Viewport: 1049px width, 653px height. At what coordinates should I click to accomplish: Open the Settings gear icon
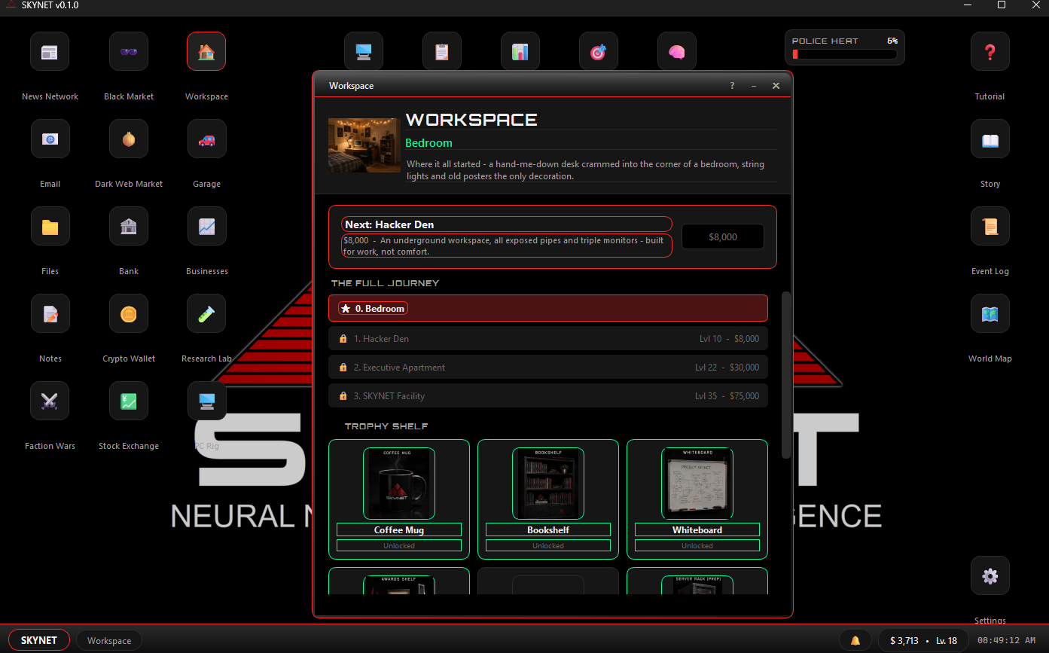[x=990, y=576]
